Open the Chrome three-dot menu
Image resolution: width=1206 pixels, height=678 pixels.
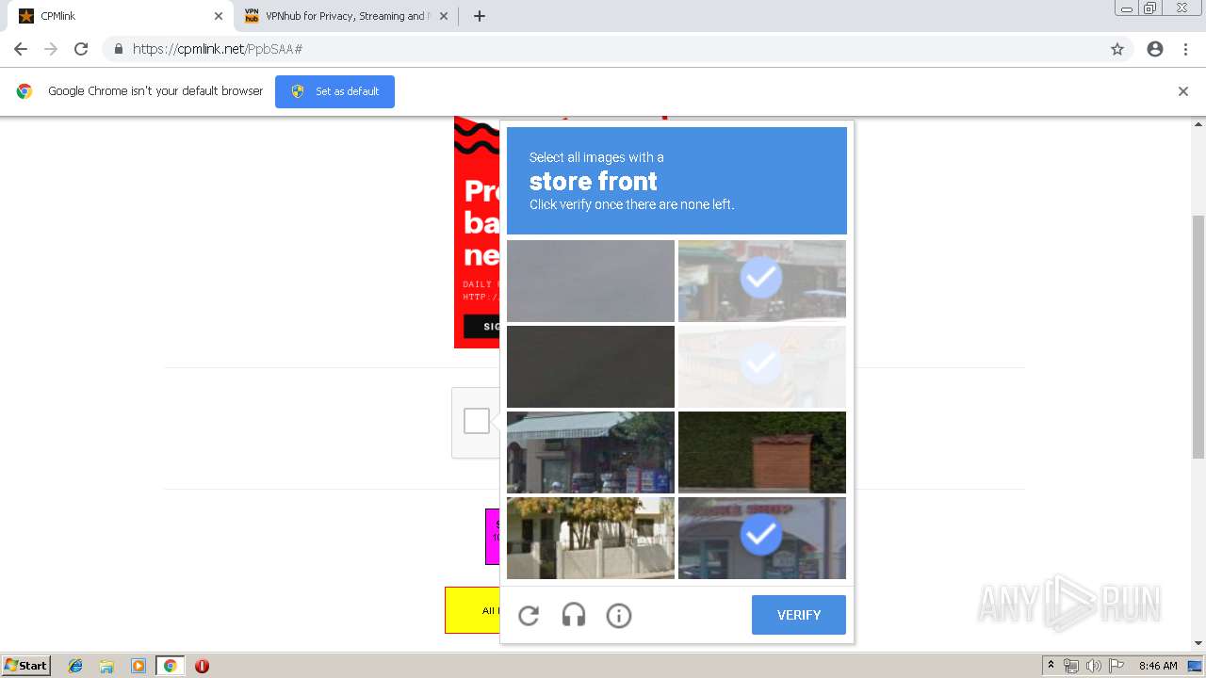click(1185, 49)
